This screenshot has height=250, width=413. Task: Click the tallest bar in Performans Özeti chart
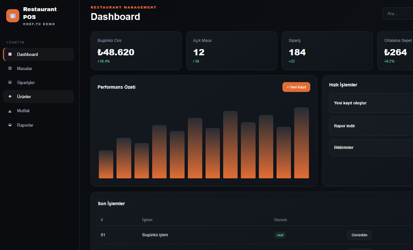click(x=301, y=143)
